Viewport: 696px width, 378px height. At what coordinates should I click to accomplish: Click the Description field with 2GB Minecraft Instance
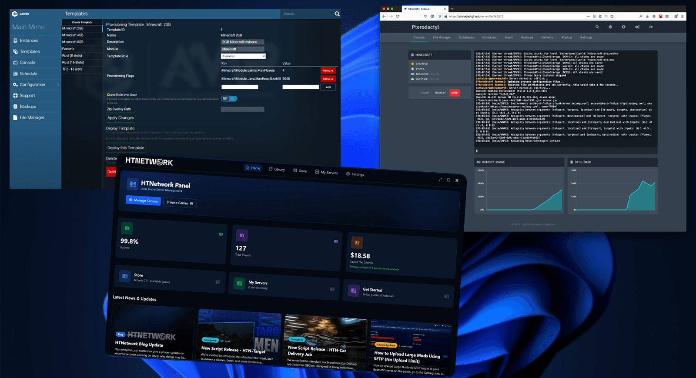tap(242, 42)
